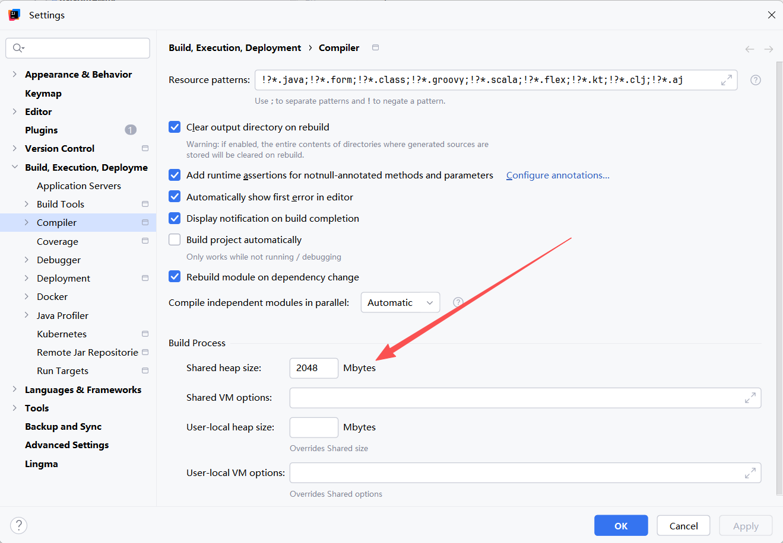Expand the Editor section

(x=15, y=111)
